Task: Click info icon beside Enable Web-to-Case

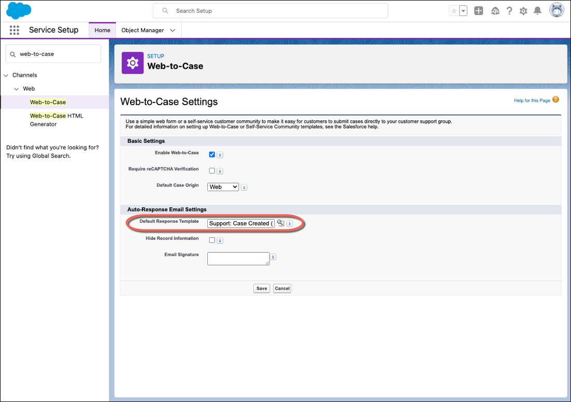Action: 220,155
